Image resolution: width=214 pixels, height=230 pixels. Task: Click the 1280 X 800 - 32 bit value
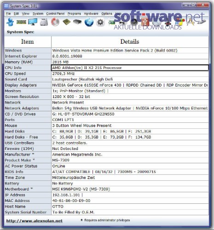click(x=71, y=97)
